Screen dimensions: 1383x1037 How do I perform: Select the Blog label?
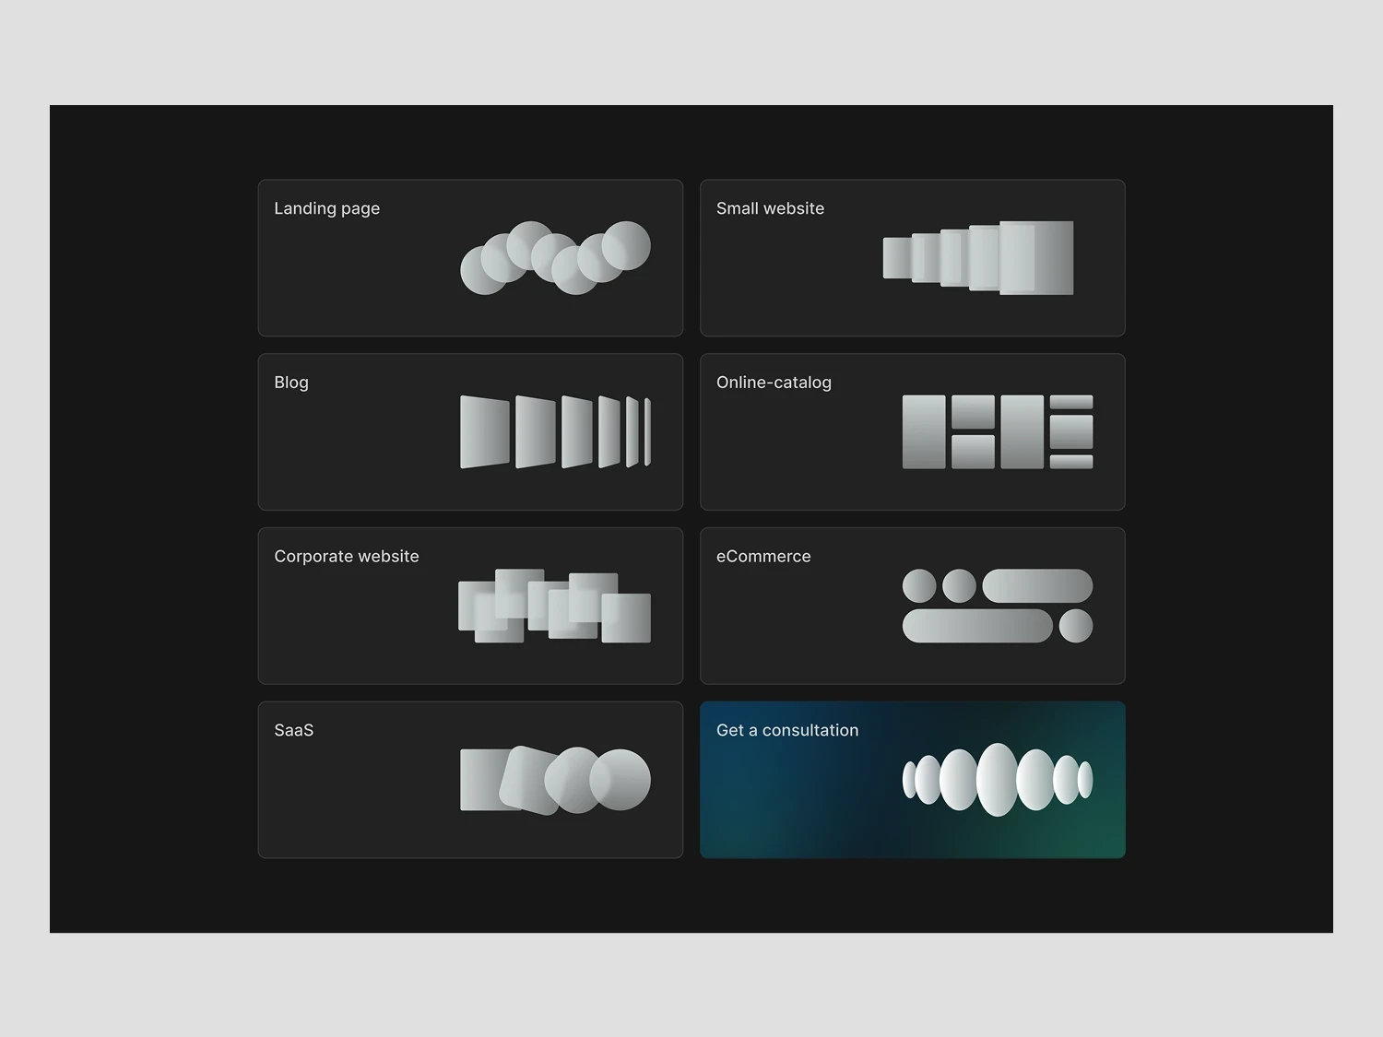[x=291, y=383]
